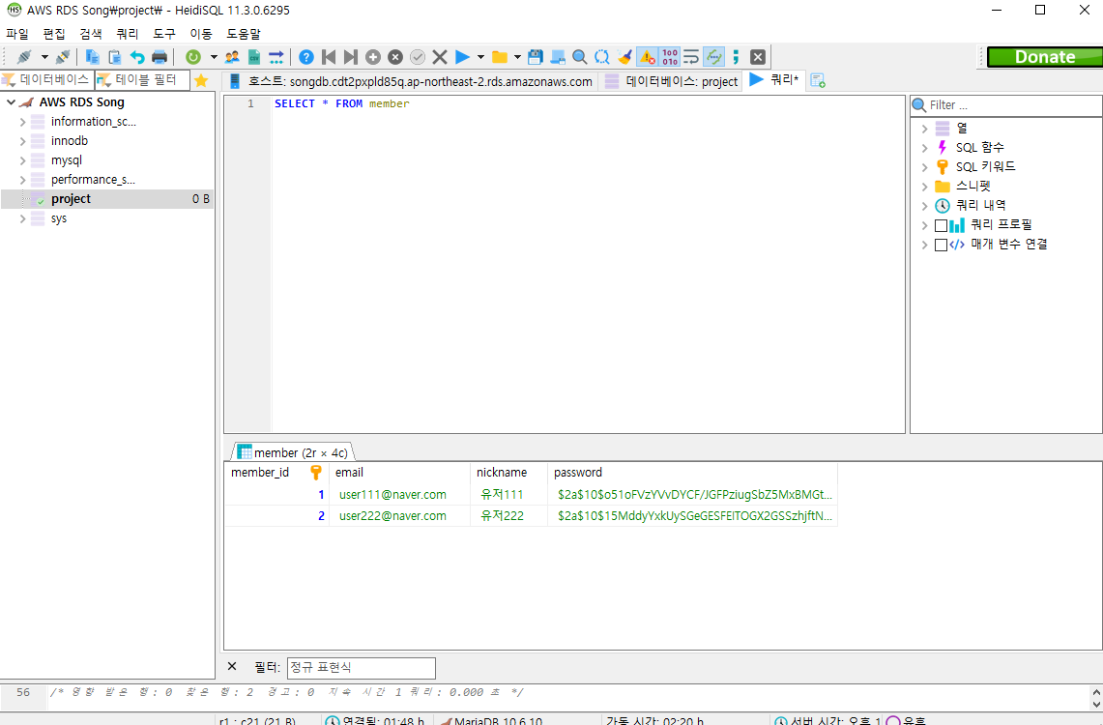Image resolution: width=1103 pixels, height=725 pixels.
Task: Open dropdown arrow beside run query
Action: click(x=481, y=57)
